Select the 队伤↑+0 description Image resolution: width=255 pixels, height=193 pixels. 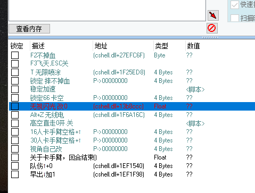point(42,166)
